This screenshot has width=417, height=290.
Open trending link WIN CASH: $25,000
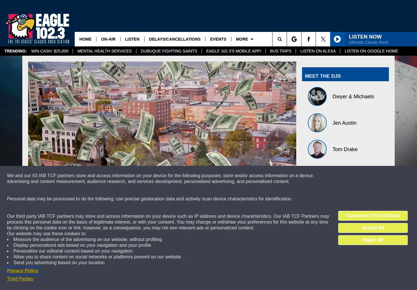tap(50, 51)
